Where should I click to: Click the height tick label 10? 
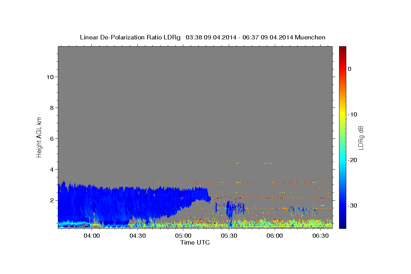tap(50, 77)
